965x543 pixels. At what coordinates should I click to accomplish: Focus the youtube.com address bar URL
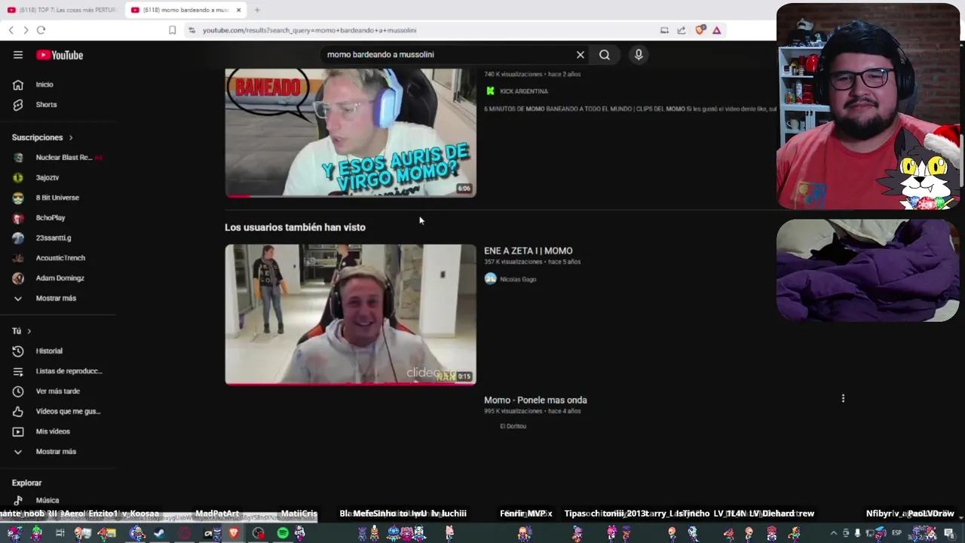309,30
